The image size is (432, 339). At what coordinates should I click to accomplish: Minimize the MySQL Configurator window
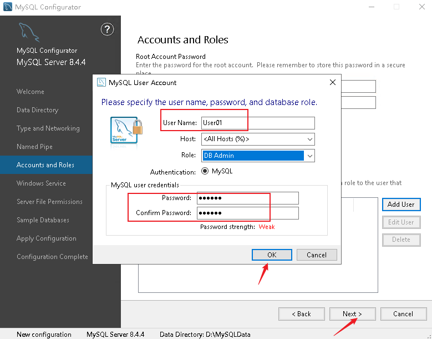(372, 7)
